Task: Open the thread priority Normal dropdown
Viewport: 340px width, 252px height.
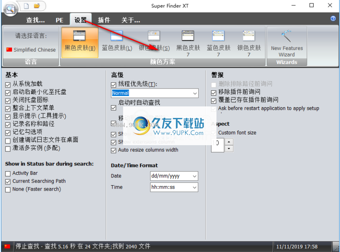Action: point(195,93)
